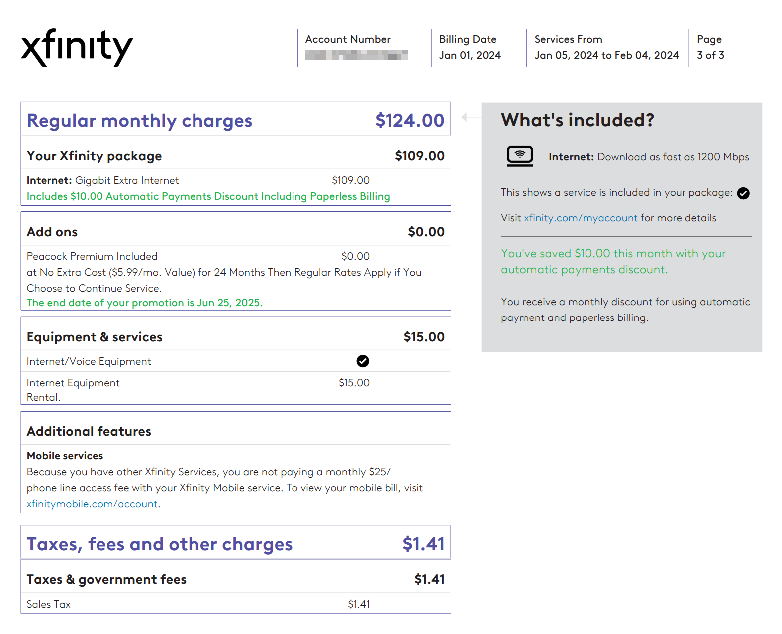Image resolution: width=782 pixels, height=634 pixels.
Task: Click the Equipment & services heading
Action: tap(95, 337)
